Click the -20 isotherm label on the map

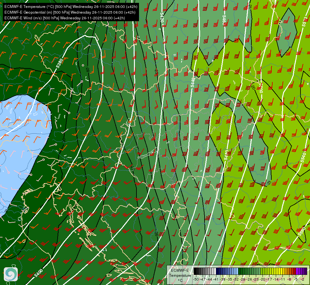[253, 86]
